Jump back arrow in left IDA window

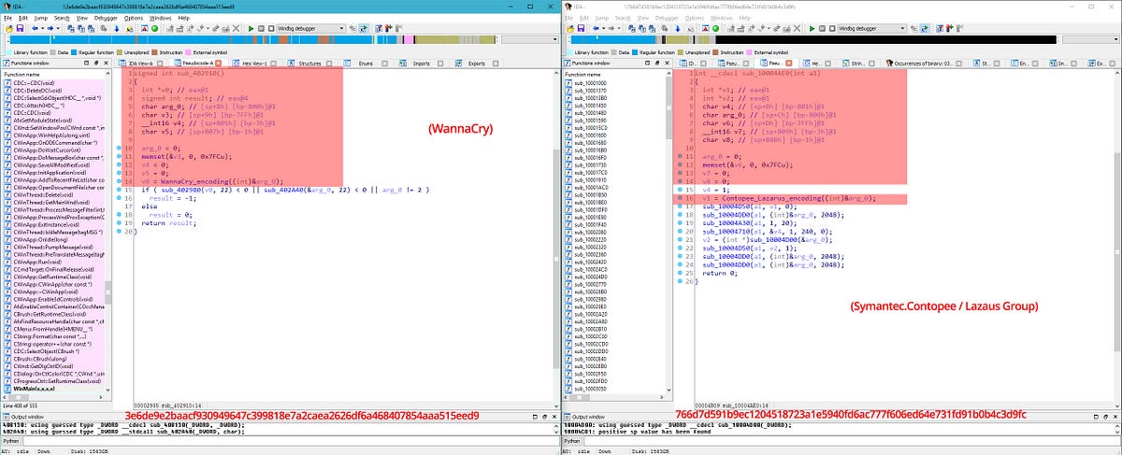[x=35, y=29]
